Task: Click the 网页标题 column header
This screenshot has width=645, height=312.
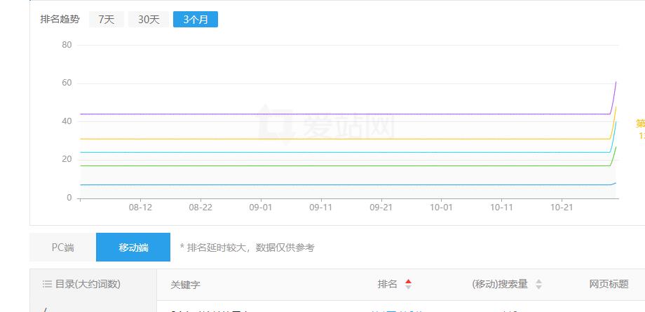Action: (609, 284)
